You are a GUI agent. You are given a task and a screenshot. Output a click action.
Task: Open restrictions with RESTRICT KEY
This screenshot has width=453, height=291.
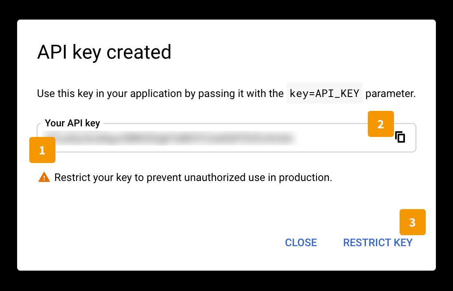click(x=378, y=242)
